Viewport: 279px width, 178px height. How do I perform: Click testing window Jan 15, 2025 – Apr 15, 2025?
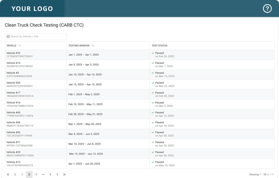point(85,84)
